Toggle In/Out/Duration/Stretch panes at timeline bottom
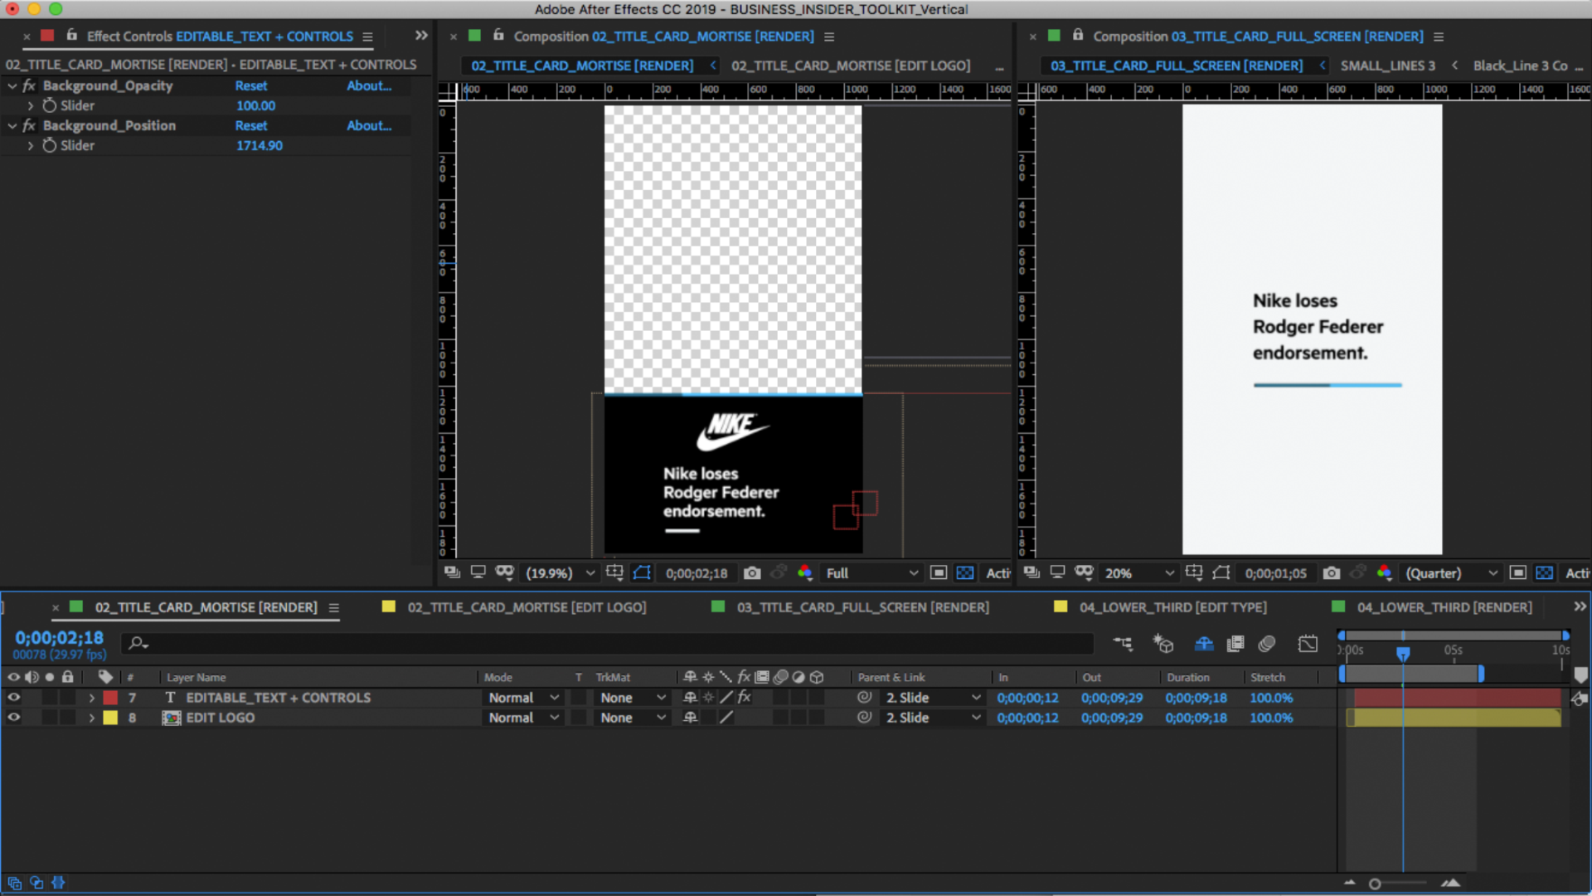1592x896 pixels. click(x=58, y=883)
